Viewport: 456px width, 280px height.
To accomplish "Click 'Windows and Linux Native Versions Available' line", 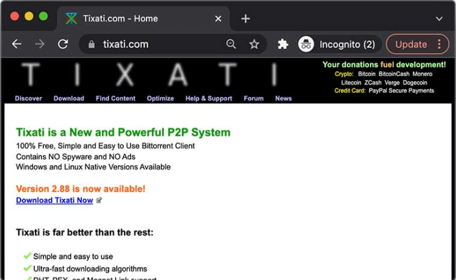I will coord(94,167).
